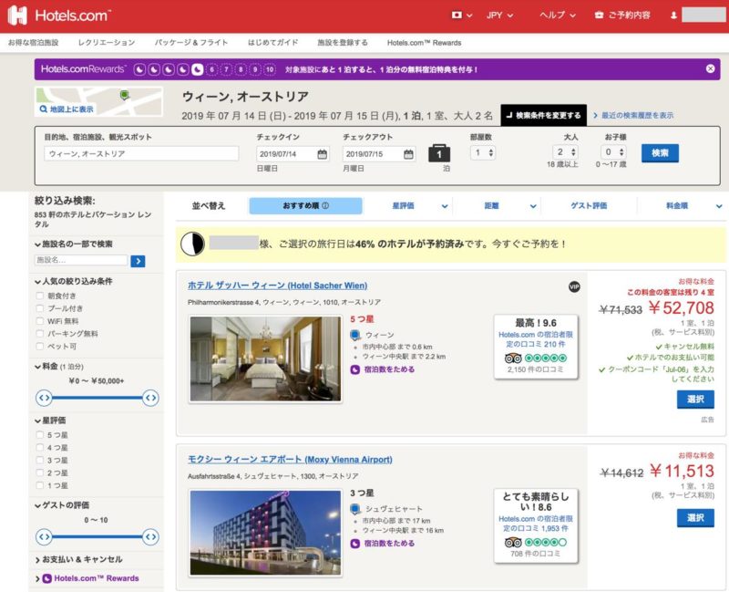Click the nights suitcase icon

click(x=439, y=153)
